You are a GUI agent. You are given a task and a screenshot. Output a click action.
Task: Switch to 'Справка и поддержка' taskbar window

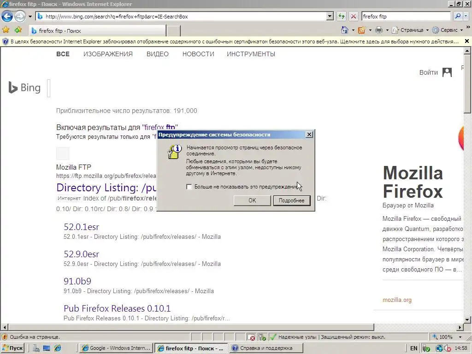tap(266, 348)
